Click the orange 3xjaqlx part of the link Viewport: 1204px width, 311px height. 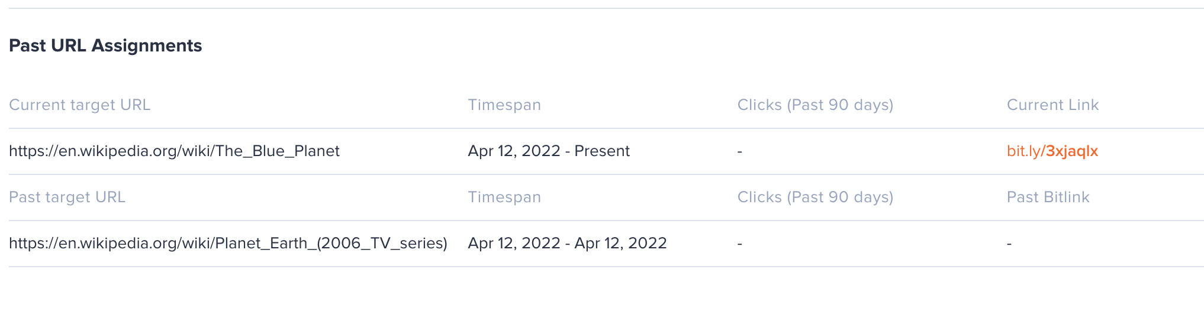pyautogui.click(x=1072, y=151)
